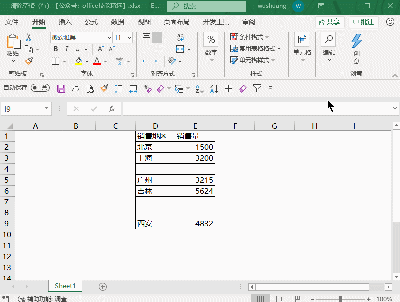Increase indent icon
The width and height of the screenshot is (400, 302).
[x=157, y=61]
